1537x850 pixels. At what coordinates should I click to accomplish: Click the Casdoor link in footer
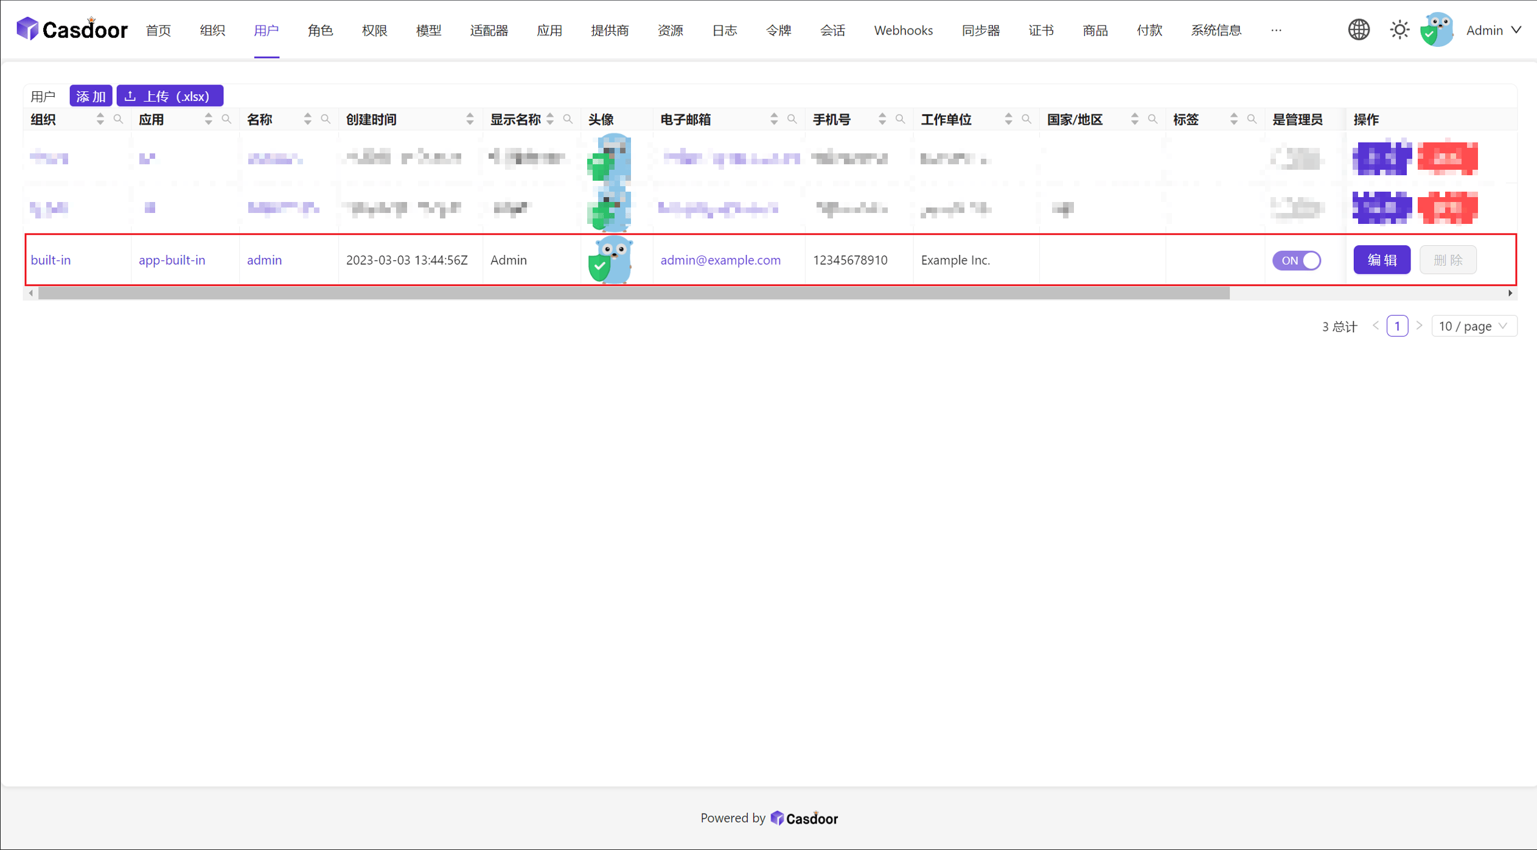click(804, 818)
